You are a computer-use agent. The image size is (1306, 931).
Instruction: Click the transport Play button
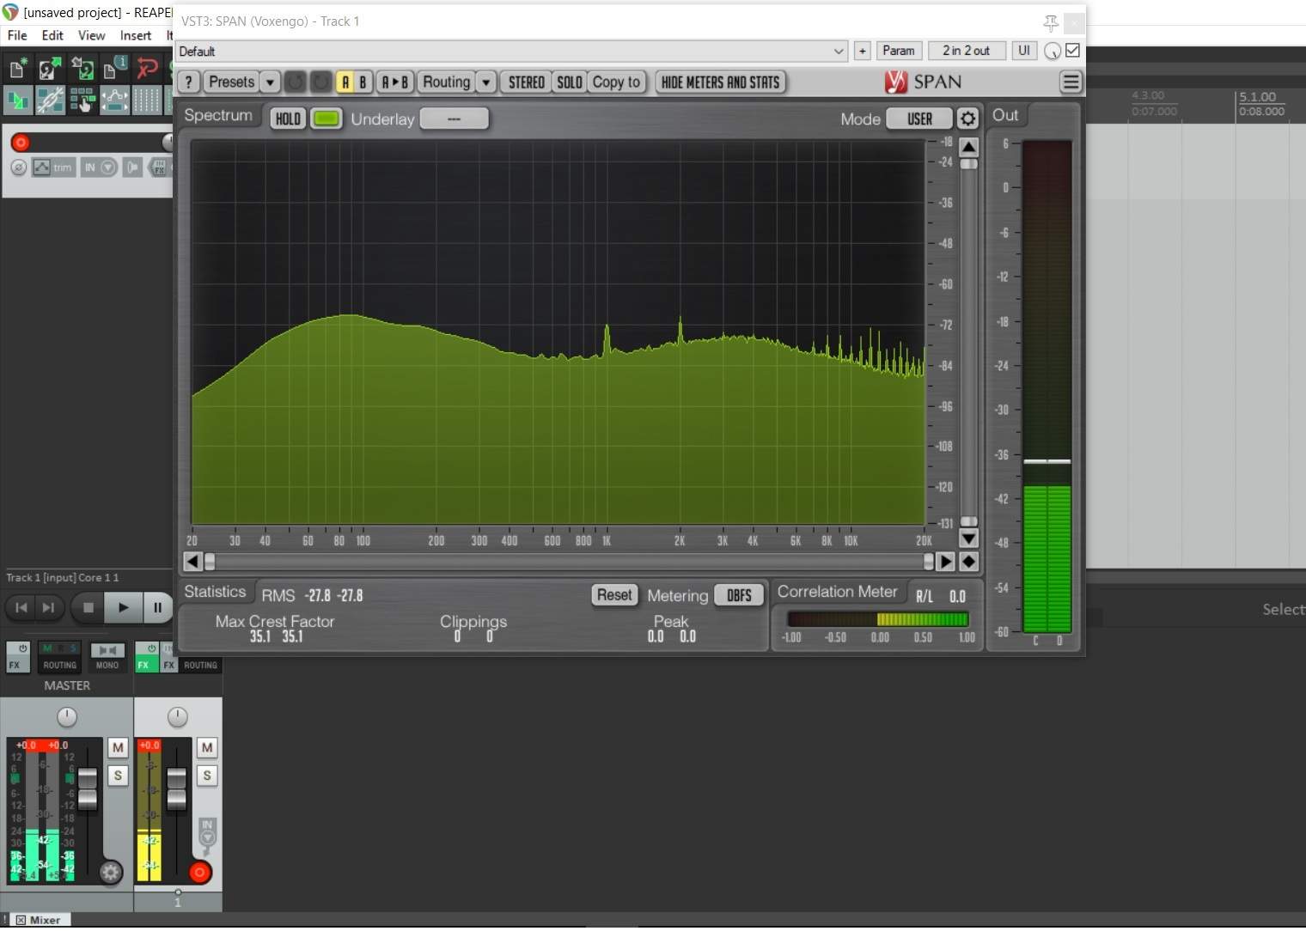click(x=124, y=607)
